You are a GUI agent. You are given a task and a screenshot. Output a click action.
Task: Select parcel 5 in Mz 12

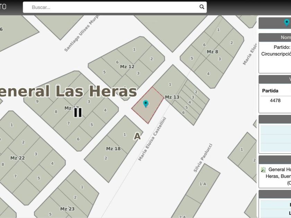[105, 72]
